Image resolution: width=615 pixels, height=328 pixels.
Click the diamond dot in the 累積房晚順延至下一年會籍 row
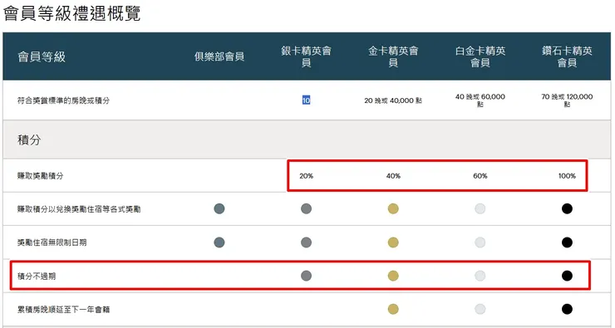coord(567,309)
